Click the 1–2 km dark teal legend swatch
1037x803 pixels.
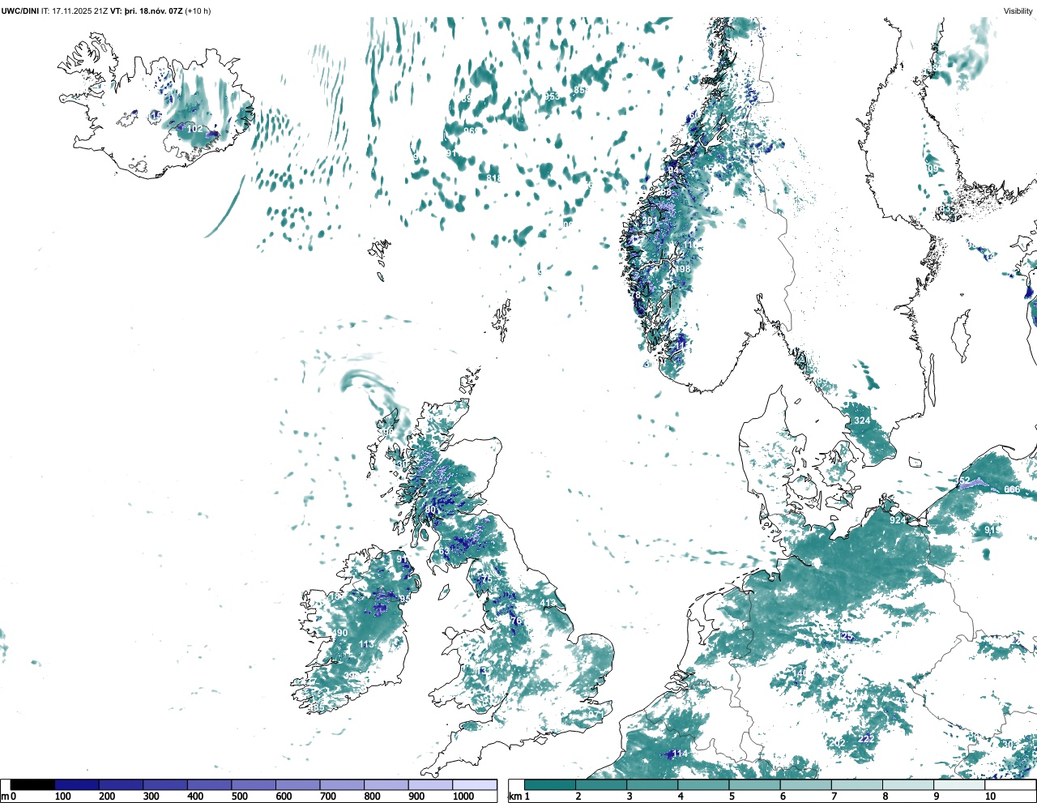point(550,784)
